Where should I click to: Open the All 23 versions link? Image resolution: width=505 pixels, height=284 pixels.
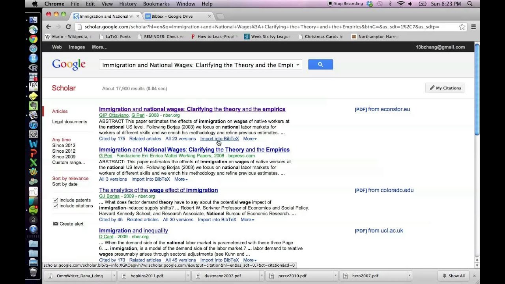(180, 139)
